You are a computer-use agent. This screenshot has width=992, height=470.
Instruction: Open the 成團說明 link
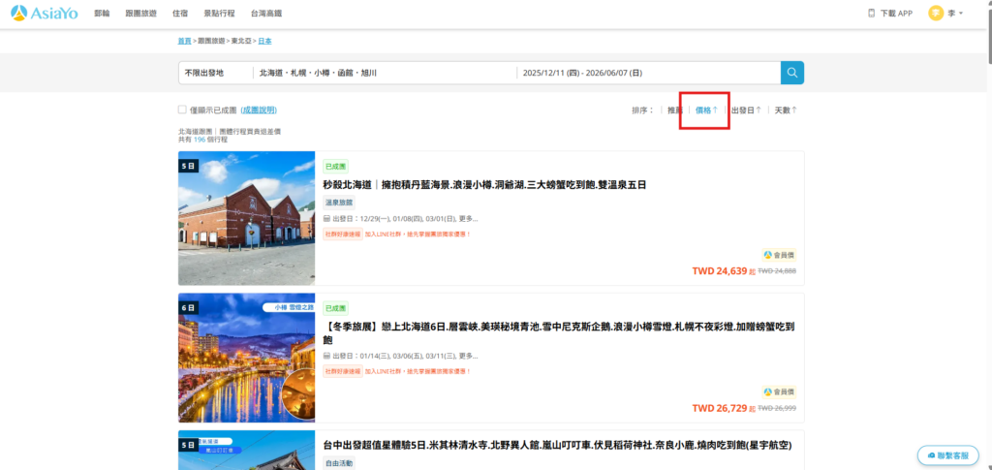(x=259, y=110)
